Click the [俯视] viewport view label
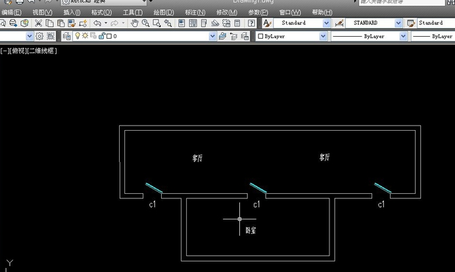 pyautogui.click(x=18, y=51)
